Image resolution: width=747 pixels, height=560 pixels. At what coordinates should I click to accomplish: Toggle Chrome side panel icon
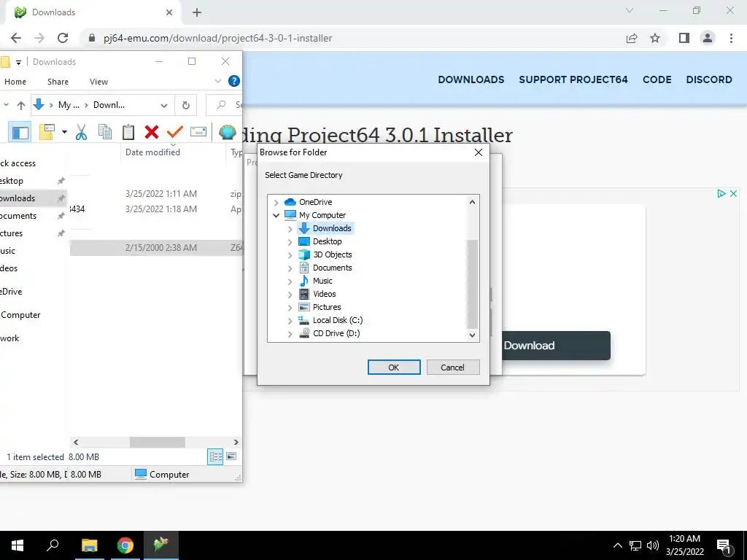pos(684,38)
